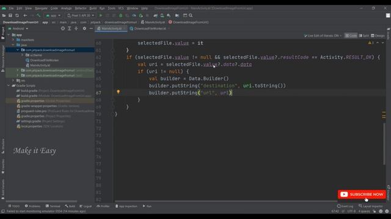Open the Logcat tool window
Image resolution: width=391 pixels, height=219 pixels.
click(86, 206)
